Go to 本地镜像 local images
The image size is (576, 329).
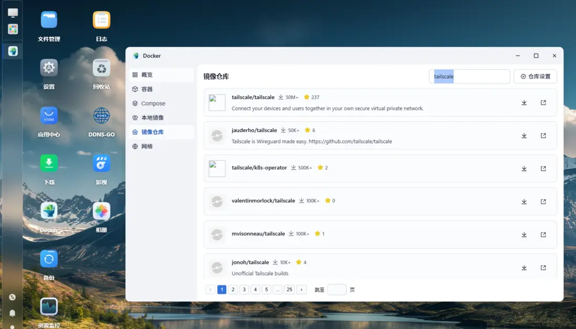152,118
